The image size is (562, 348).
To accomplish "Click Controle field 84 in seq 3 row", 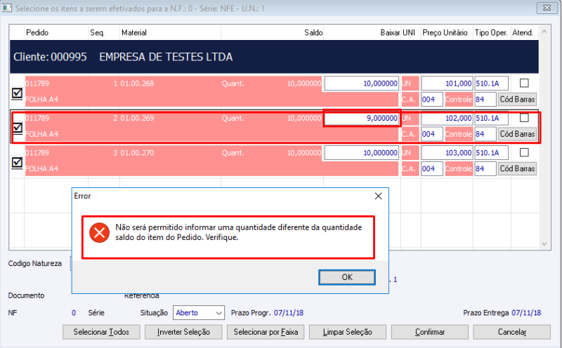I will tap(485, 168).
